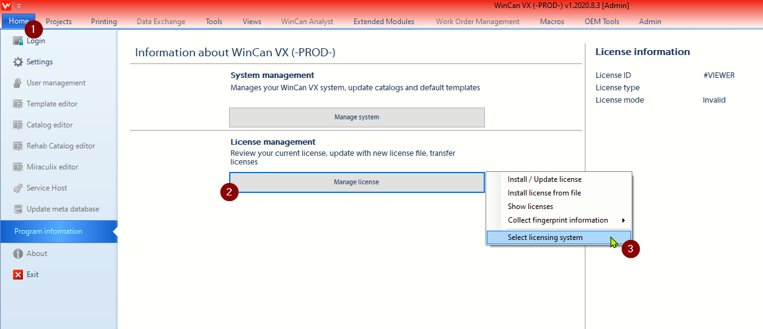Click the Service Host wrench icon

pyautogui.click(x=18, y=188)
